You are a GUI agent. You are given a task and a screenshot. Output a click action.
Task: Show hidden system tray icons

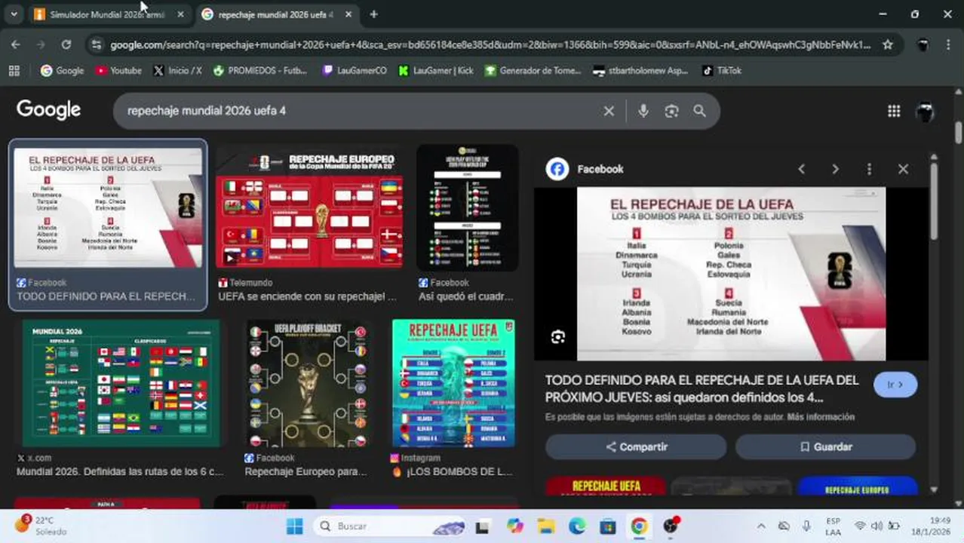pos(761,526)
